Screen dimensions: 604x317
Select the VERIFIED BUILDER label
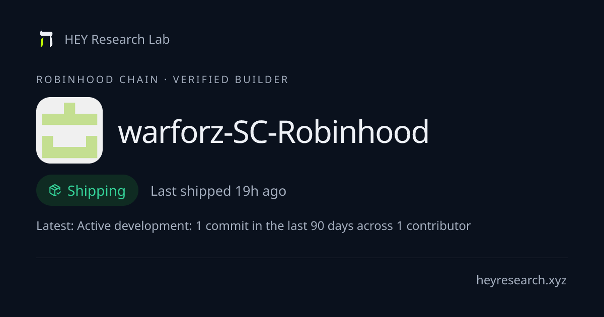[231, 80]
